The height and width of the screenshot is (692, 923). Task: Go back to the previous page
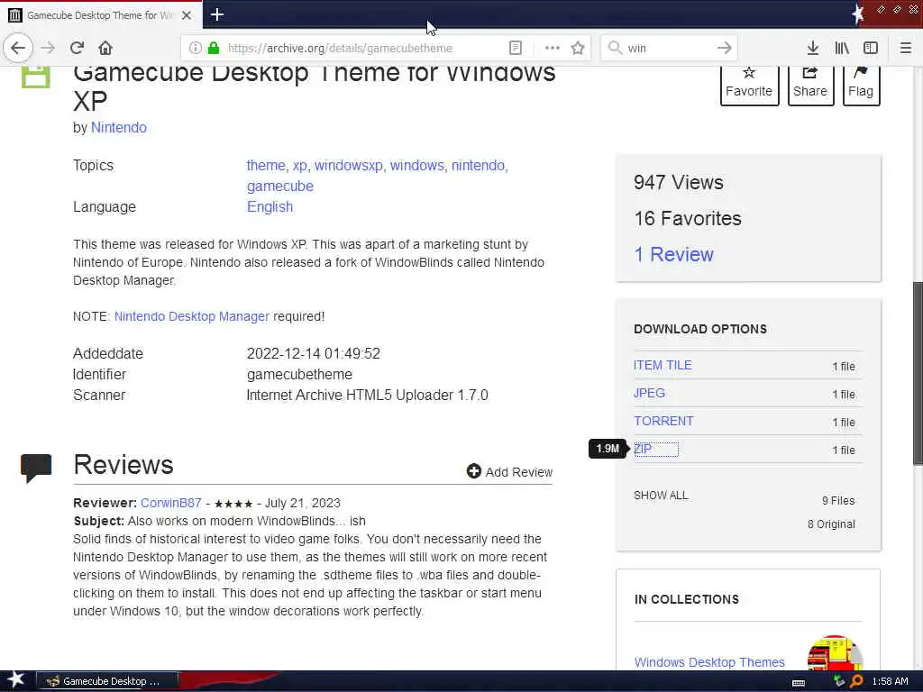pyautogui.click(x=18, y=48)
